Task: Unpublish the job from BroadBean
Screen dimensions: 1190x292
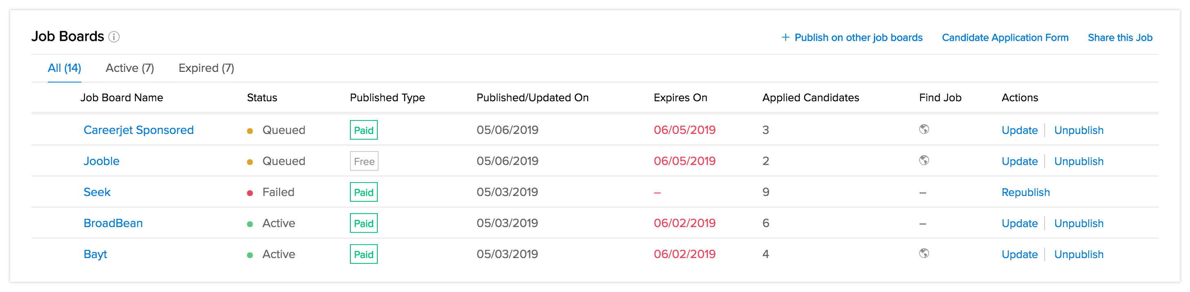Action: click(1079, 223)
